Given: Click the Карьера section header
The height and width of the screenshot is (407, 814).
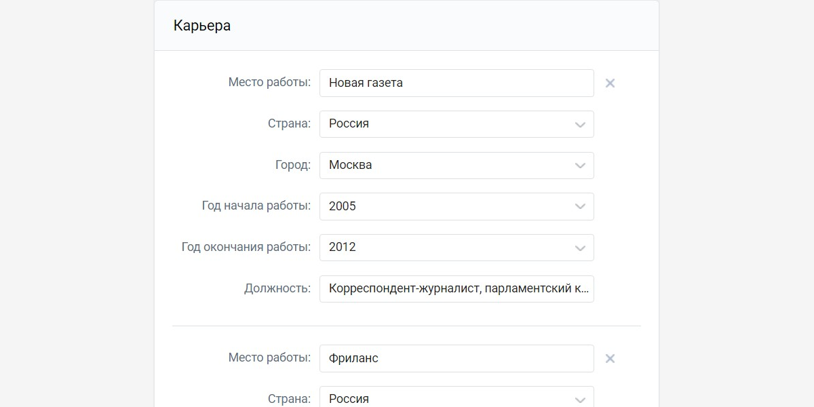Looking at the screenshot, I should pyautogui.click(x=202, y=26).
